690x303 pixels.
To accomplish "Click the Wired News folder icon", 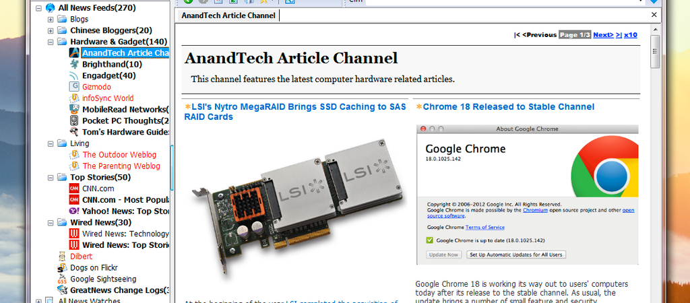I will 62,222.
